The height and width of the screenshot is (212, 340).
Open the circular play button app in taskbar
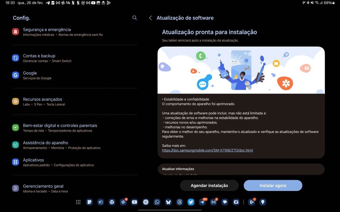coord(146,202)
